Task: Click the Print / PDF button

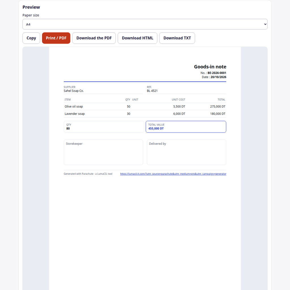Action: tap(56, 38)
